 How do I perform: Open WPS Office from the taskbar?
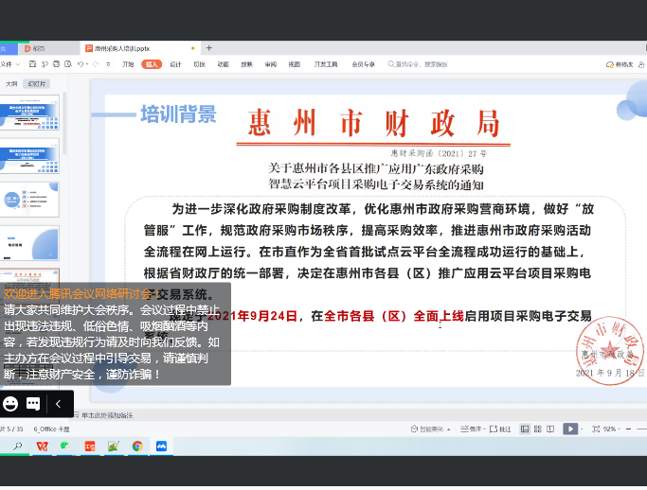[42, 446]
